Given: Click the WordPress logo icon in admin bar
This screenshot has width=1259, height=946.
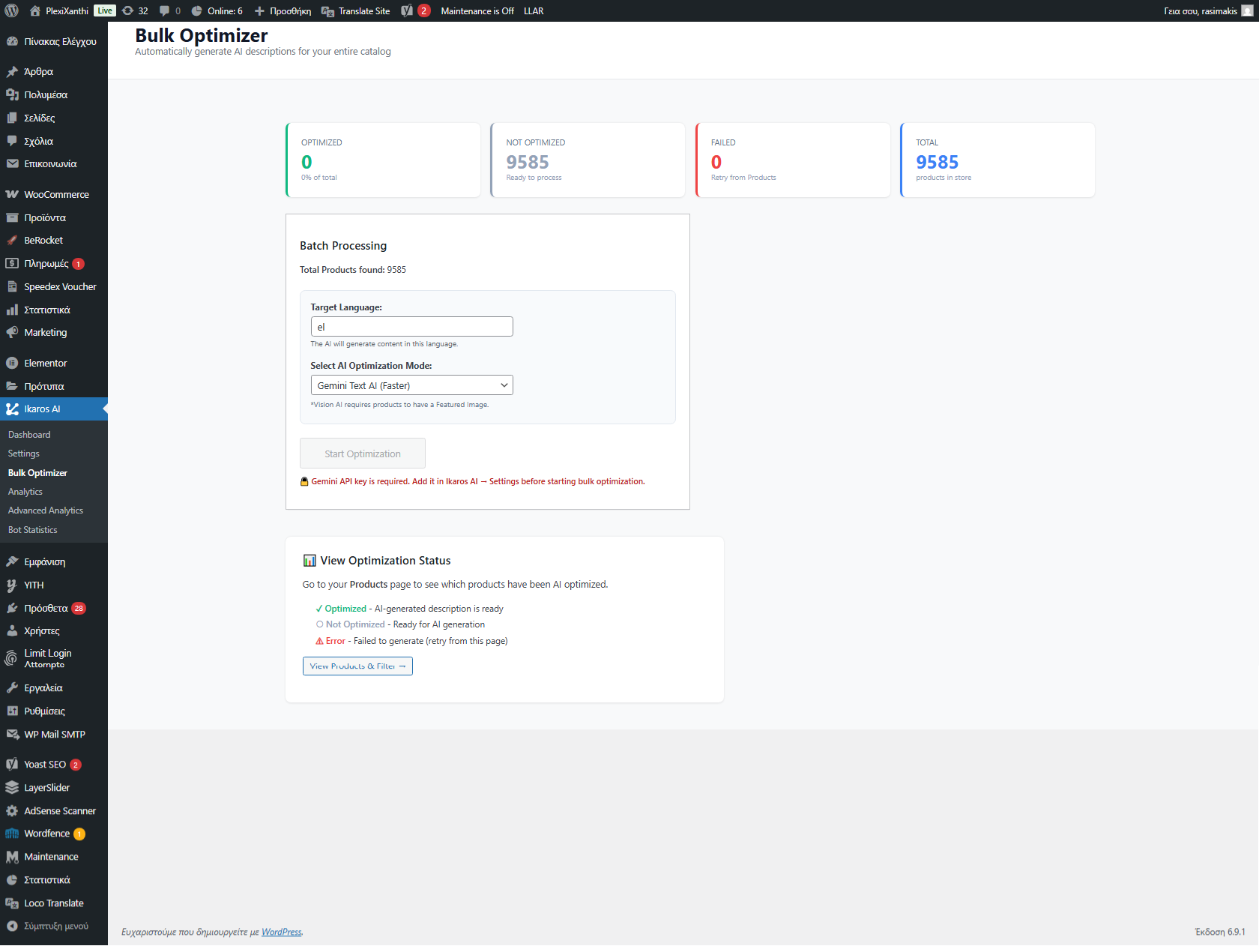Looking at the screenshot, I should coord(11,10).
